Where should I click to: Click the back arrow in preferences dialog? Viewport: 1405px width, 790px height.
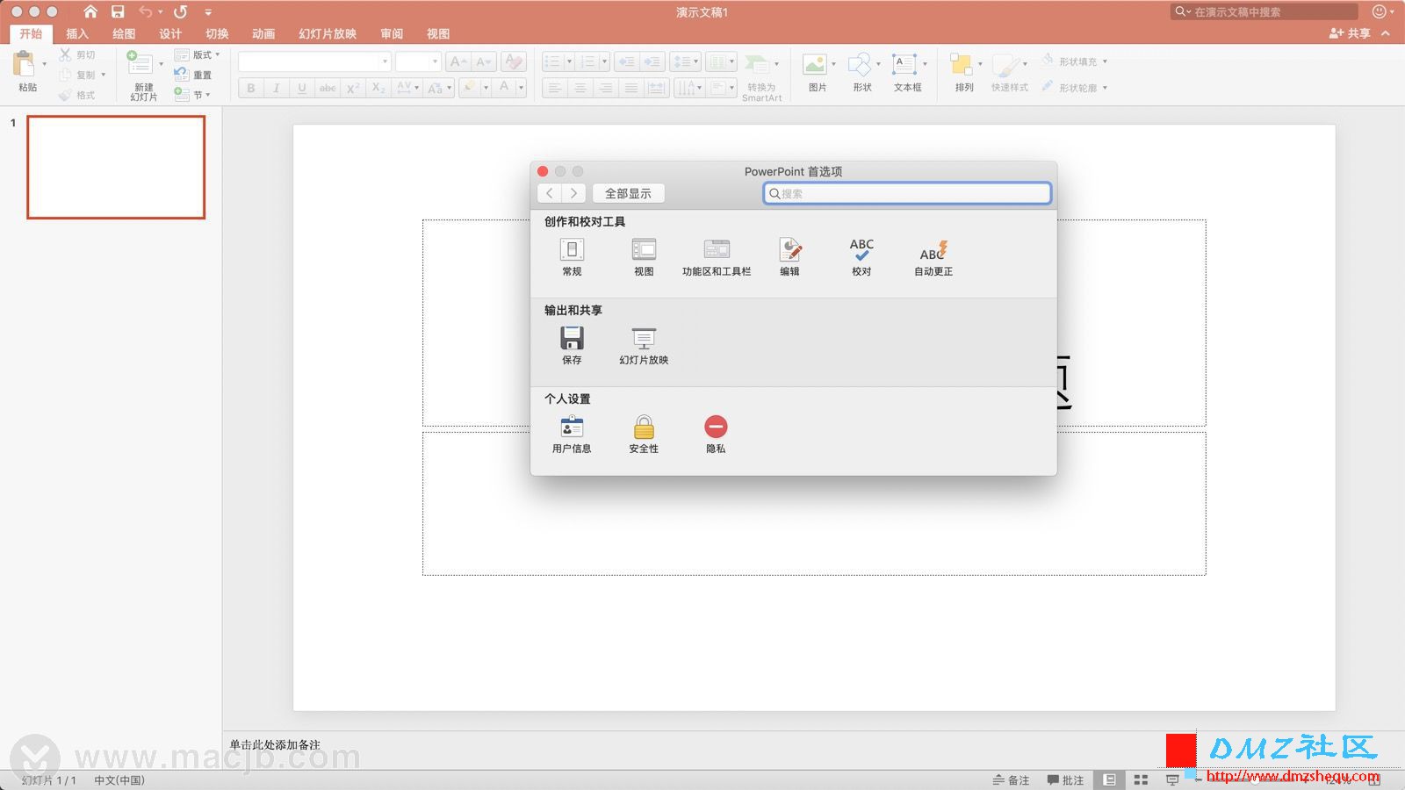point(550,193)
